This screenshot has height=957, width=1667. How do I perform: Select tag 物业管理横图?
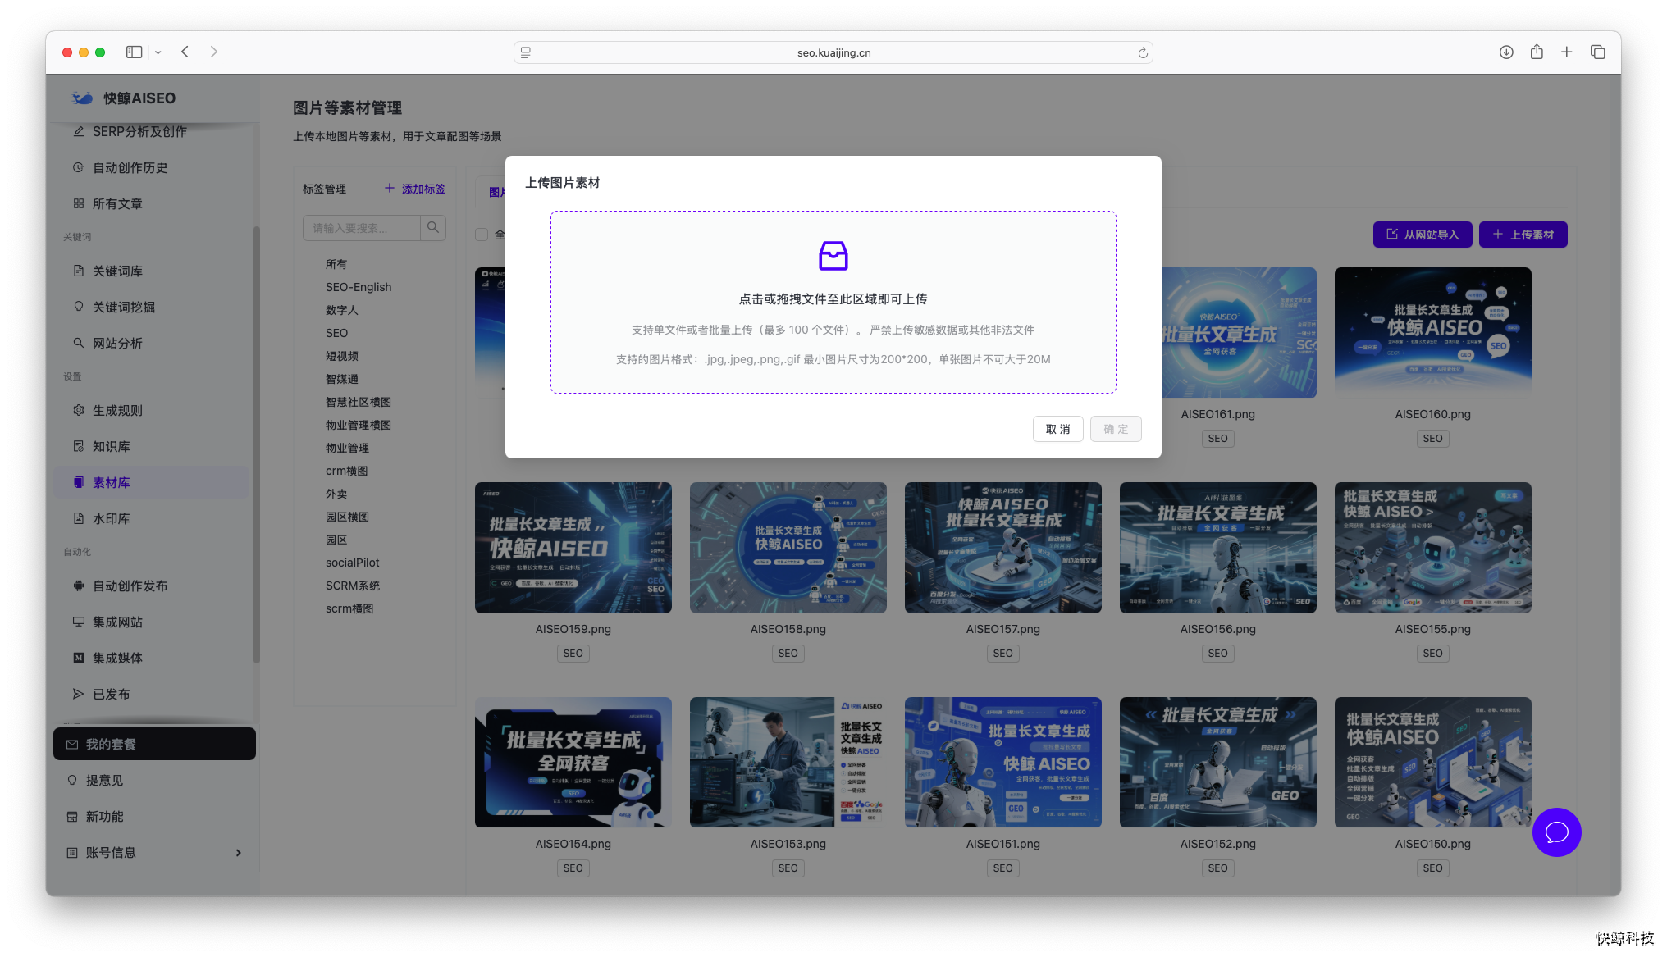tap(359, 425)
